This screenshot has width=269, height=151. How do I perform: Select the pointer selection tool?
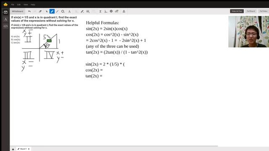coord(47,11)
